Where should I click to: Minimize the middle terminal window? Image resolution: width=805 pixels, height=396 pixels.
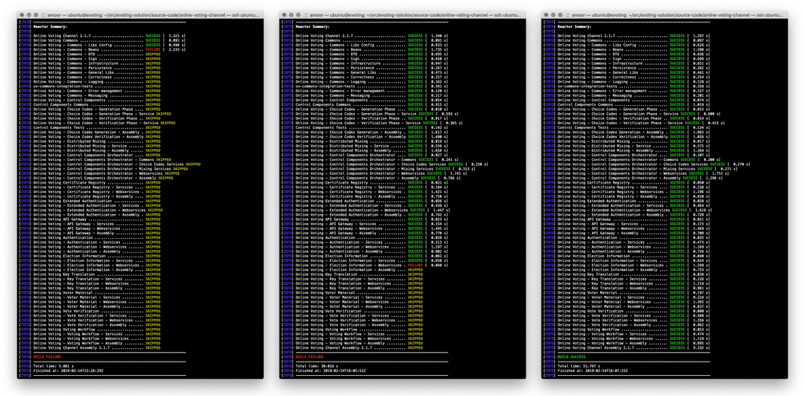[x=292, y=14]
